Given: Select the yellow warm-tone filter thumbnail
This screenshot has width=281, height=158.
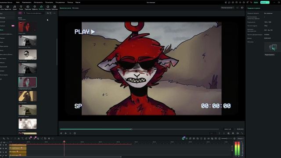Looking at the screenshot, I should (28, 96).
